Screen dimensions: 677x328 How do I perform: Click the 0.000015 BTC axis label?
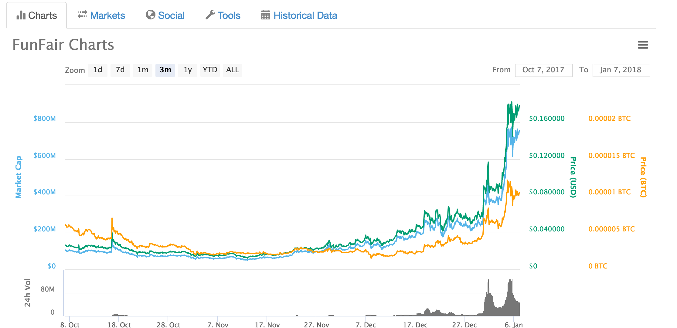point(612,155)
